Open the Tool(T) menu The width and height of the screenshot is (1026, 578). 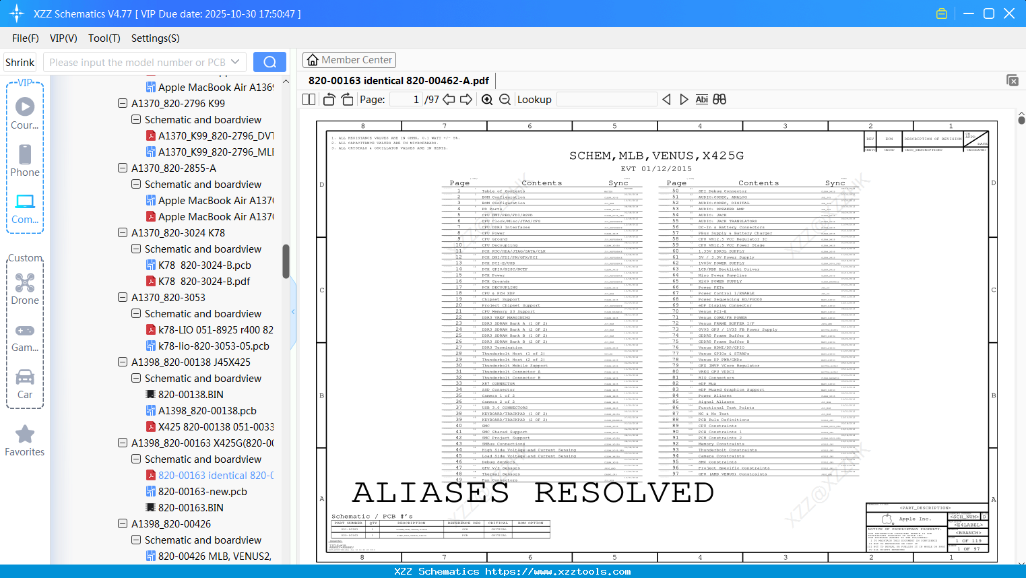[x=104, y=38]
